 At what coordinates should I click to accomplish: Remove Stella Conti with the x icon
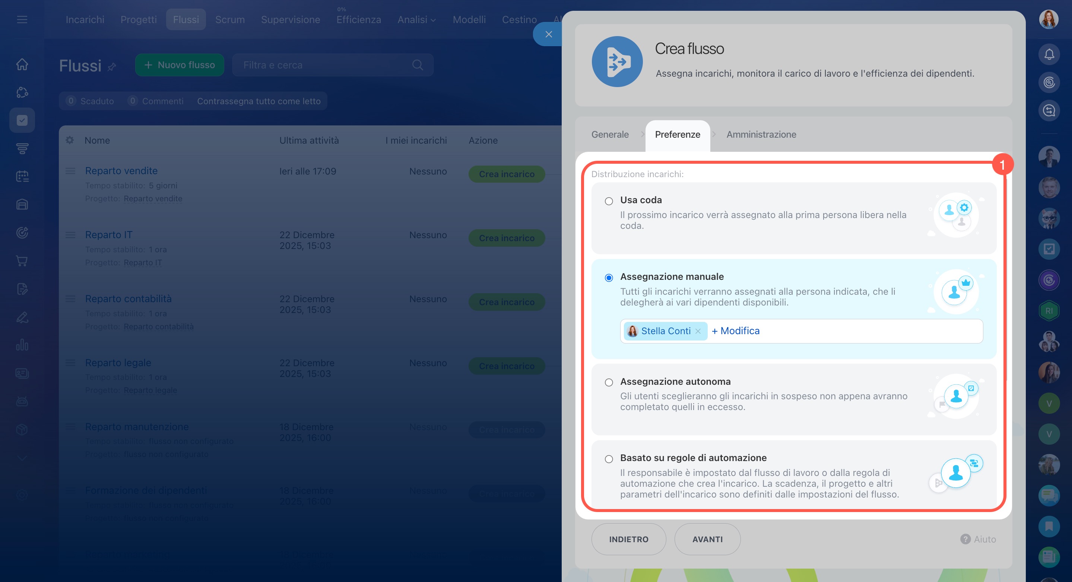pos(698,331)
